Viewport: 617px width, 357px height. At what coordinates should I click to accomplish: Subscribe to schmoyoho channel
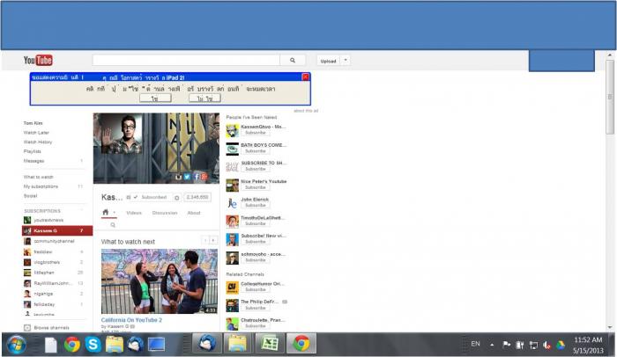point(256,260)
